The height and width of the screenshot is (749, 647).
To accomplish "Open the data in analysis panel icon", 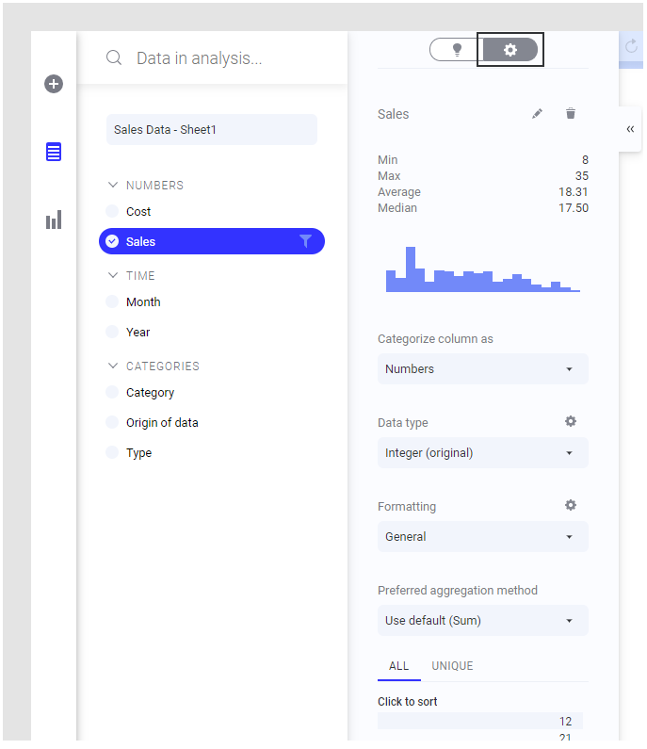I will [x=54, y=152].
